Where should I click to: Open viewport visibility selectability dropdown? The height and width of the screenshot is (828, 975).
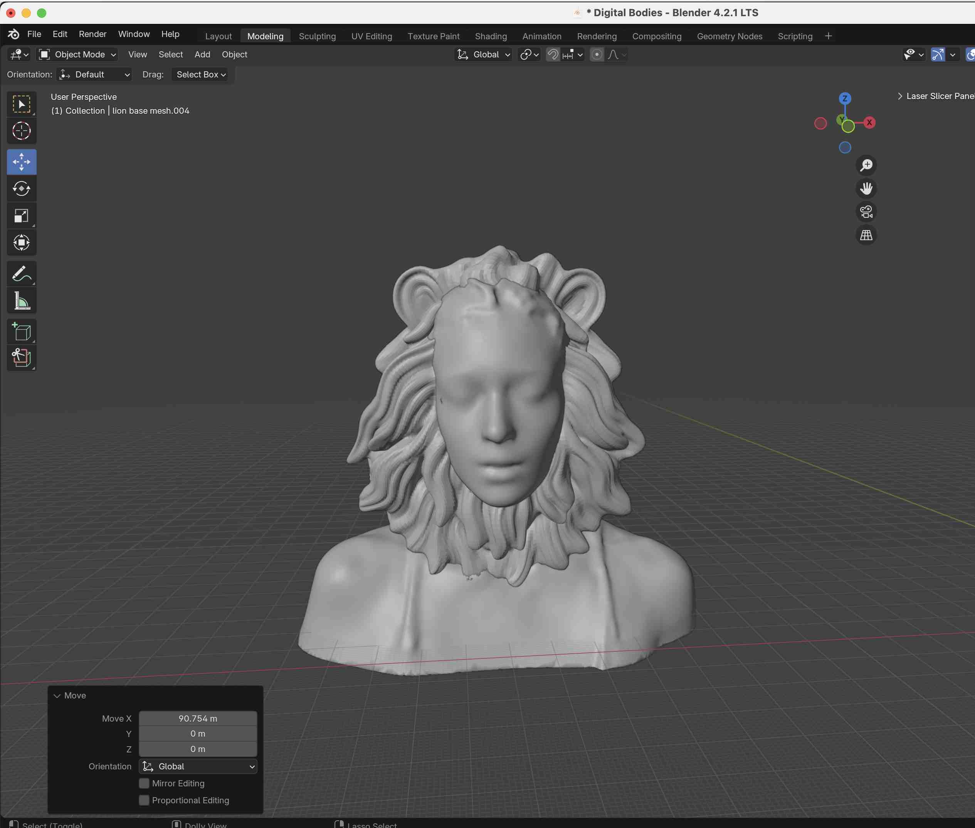[x=914, y=54]
